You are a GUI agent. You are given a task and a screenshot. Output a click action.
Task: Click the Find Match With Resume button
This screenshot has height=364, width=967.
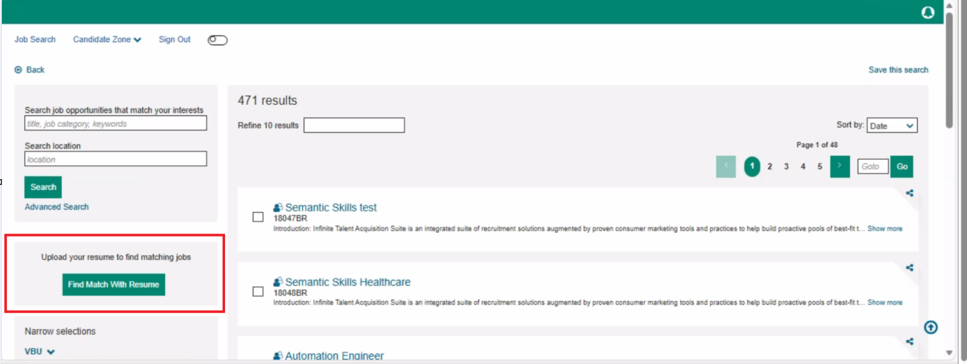point(114,285)
